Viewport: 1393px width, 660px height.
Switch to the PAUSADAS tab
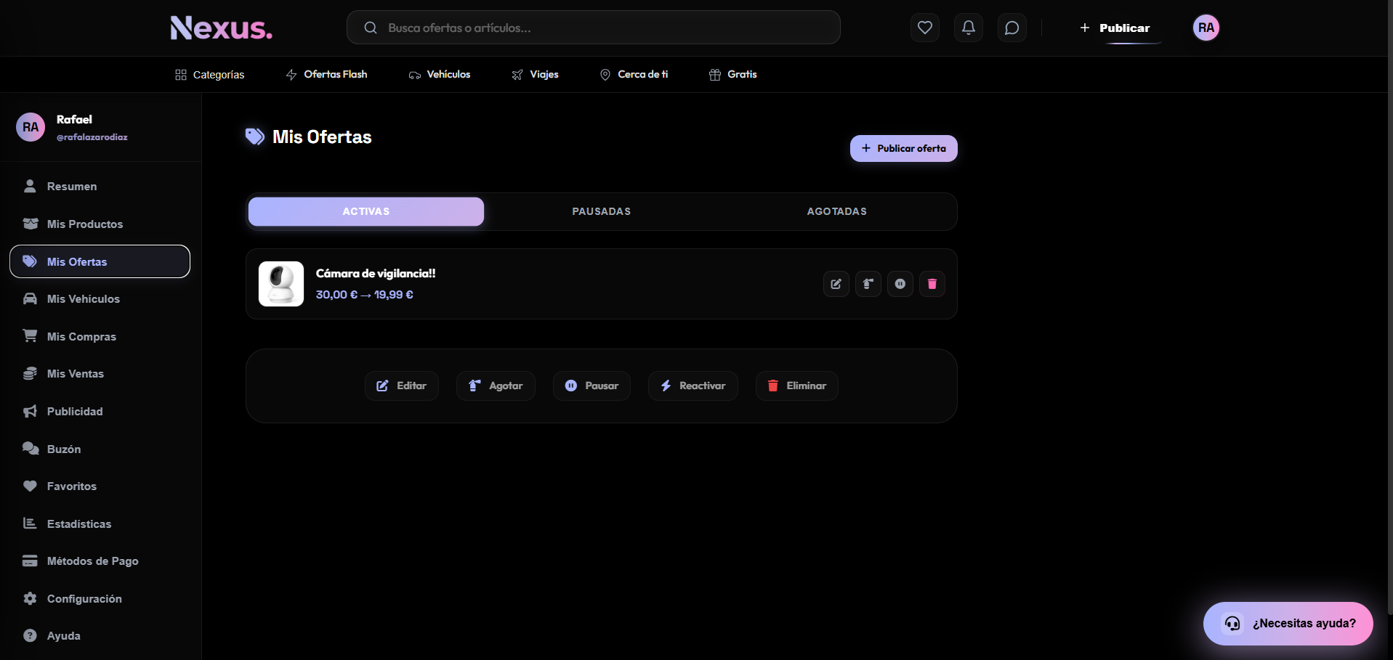click(x=602, y=211)
